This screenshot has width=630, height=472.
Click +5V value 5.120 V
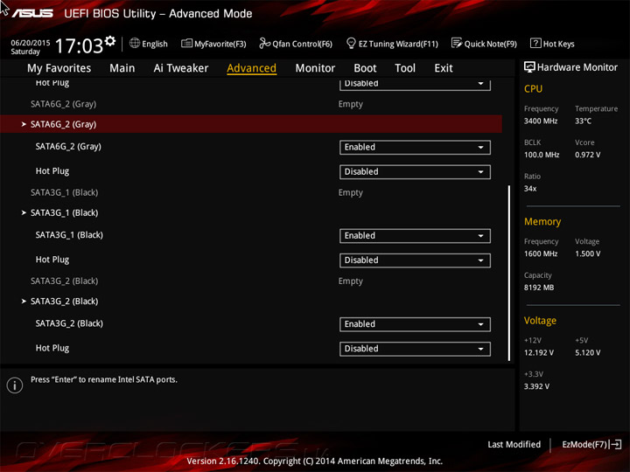click(587, 352)
